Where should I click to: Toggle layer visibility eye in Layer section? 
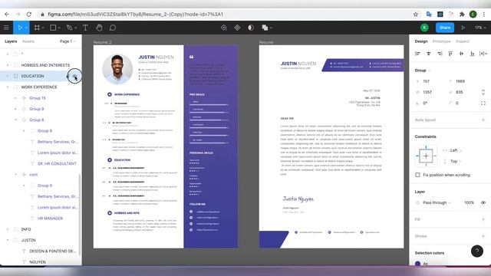click(x=483, y=202)
